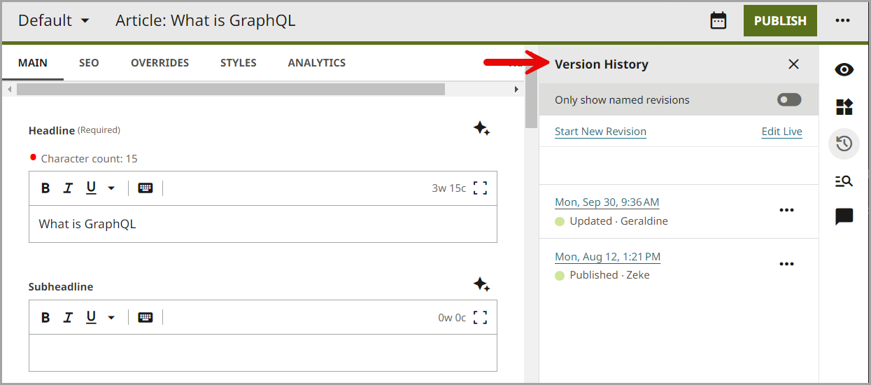Apply italic in Subheadline editor

pyautogui.click(x=68, y=317)
